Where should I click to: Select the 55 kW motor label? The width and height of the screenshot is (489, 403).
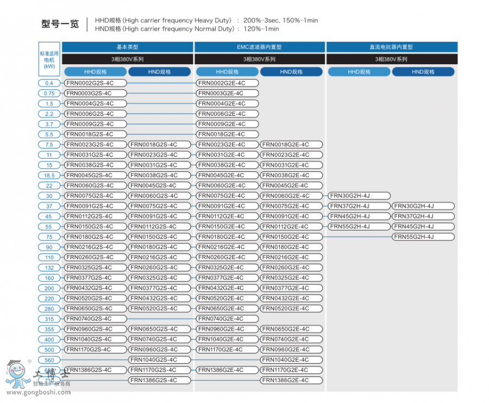(49, 227)
